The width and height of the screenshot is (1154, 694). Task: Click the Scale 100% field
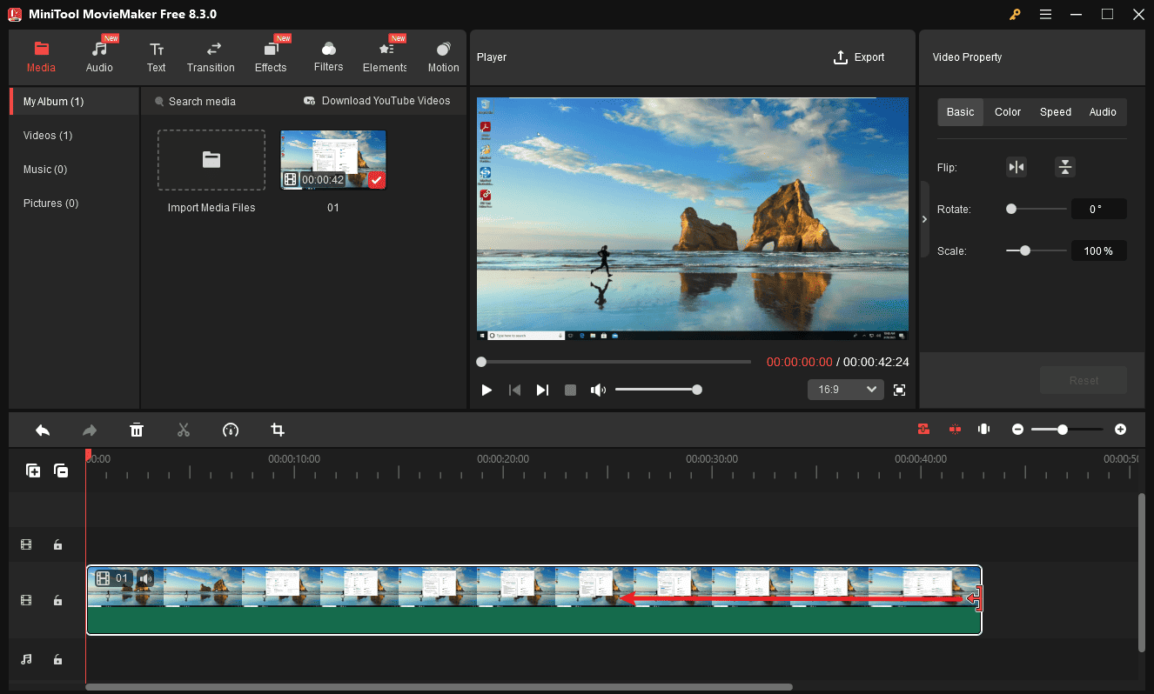[1099, 250]
